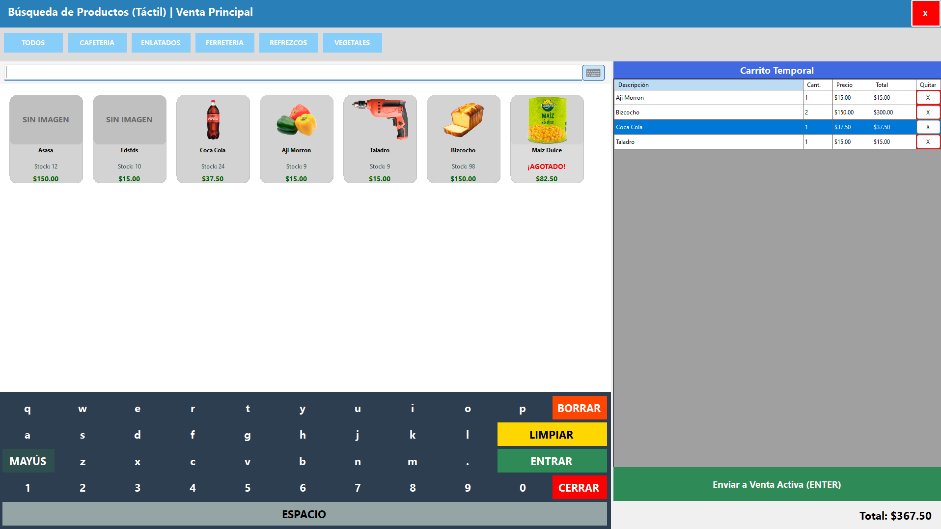This screenshot has height=529, width=941.
Task: Click the $300.00 total cell
Action: [x=894, y=112]
